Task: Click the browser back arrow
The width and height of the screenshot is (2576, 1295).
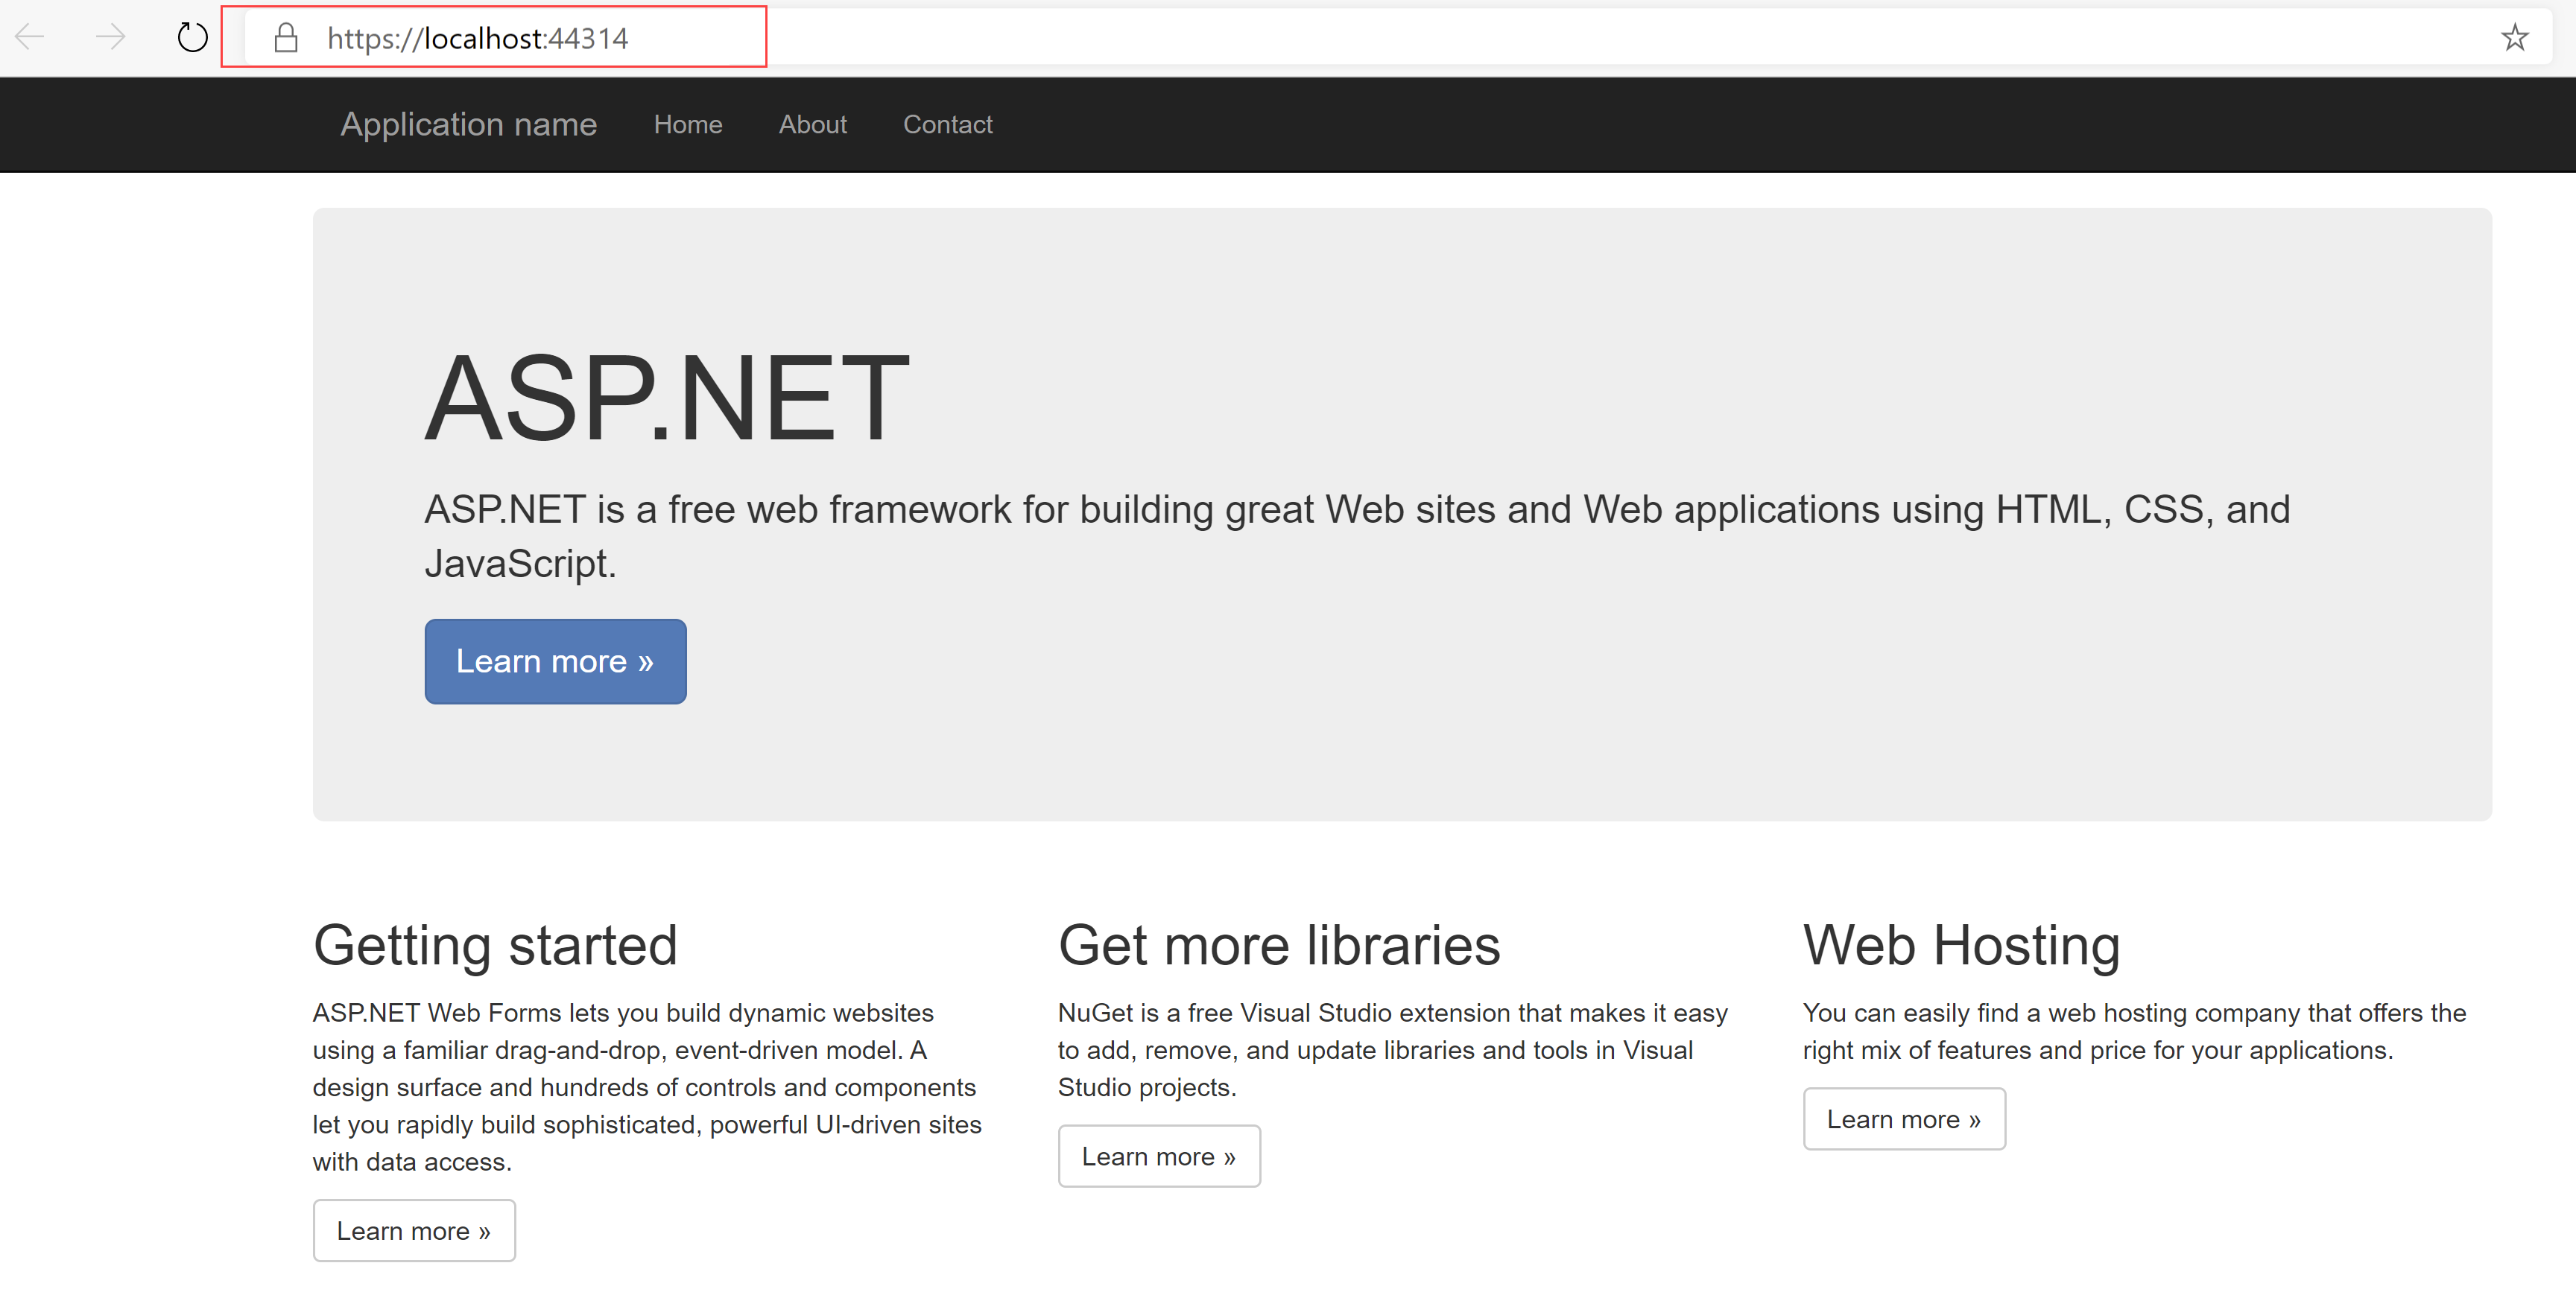Action: 30,38
